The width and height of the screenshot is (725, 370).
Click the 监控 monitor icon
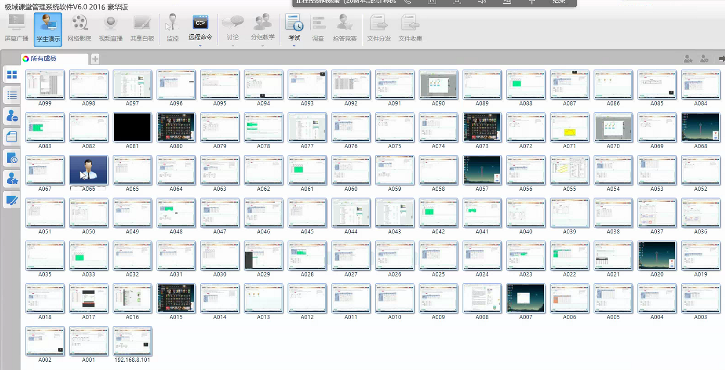[x=172, y=29]
